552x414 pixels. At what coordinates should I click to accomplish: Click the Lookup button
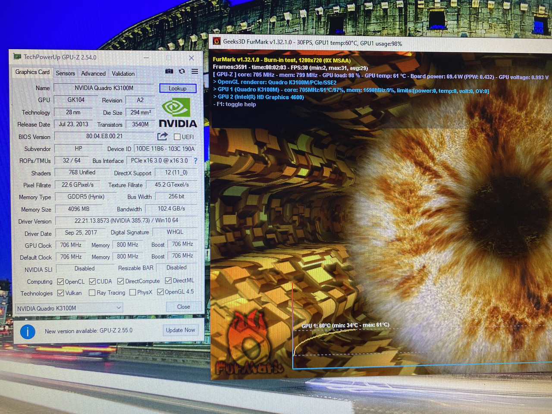pos(178,88)
